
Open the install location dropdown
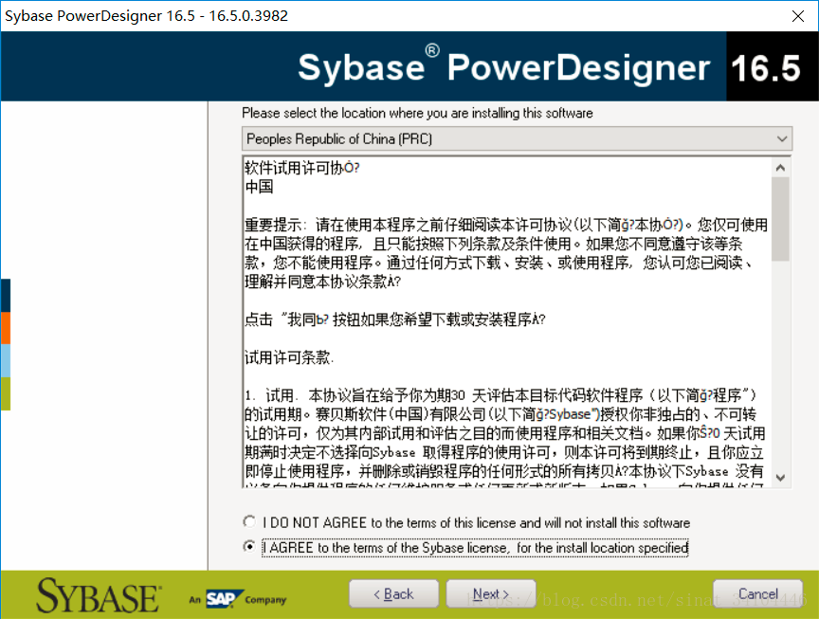point(518,139)
